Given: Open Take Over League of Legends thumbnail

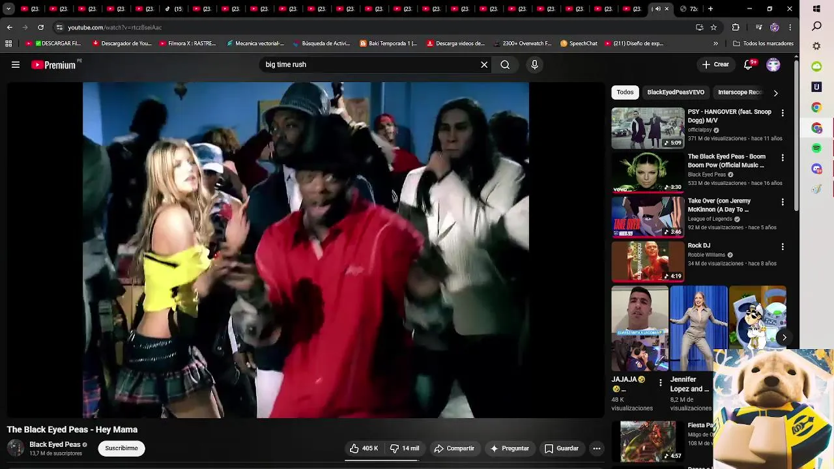Looking at the screenshot, I should pyautogui.click(x=648, y=218).
